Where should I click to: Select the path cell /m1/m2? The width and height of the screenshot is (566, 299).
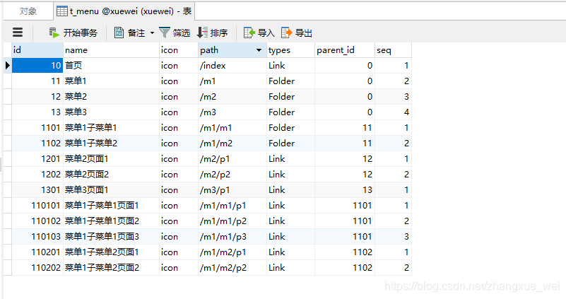point(232,143)
